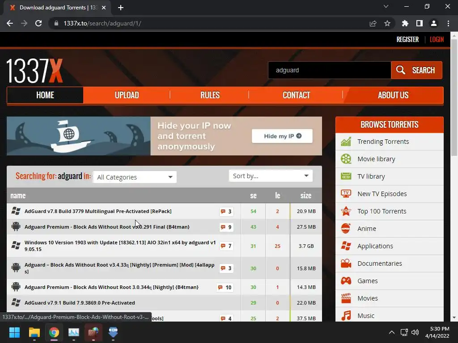Click comments badge showing 7

[x=226, y=246]
